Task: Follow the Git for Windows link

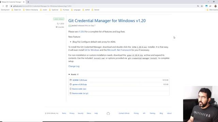Action: point(92,50)
